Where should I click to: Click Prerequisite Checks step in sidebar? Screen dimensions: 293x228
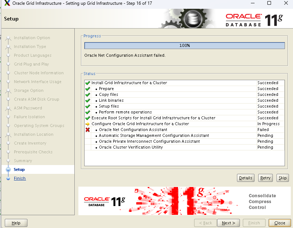[x=33, y=152]
